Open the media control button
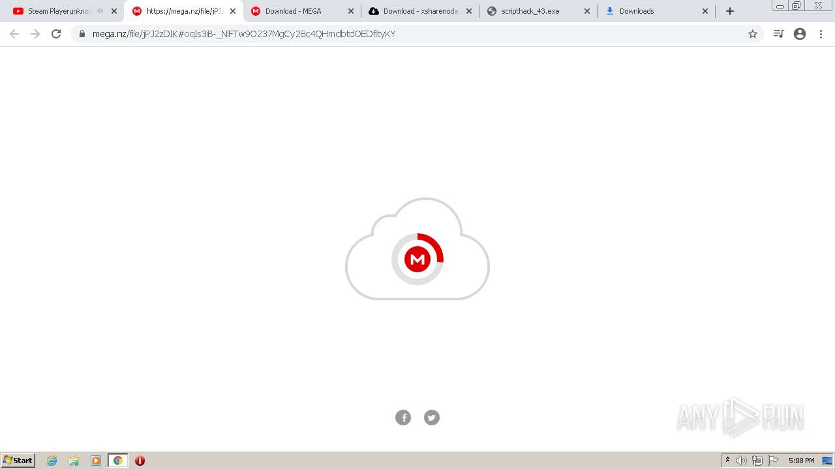The width and height of the screenshot is (835, 469). point(778,34)
